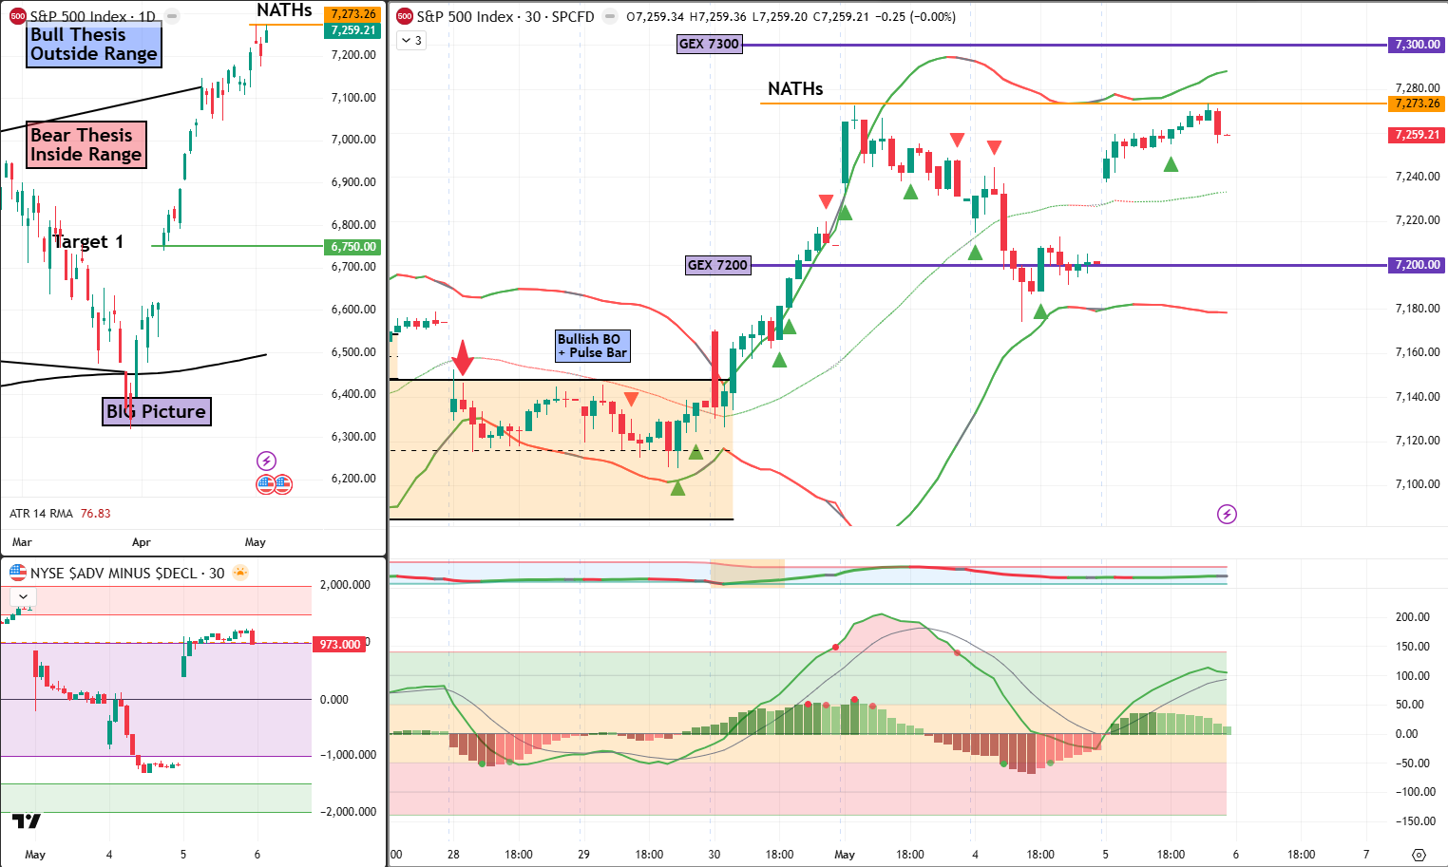Click the orange 7,273.26 label on the 30-minute chart
This screenshot has height=867, width=1448.
[x=1417, y=104]
